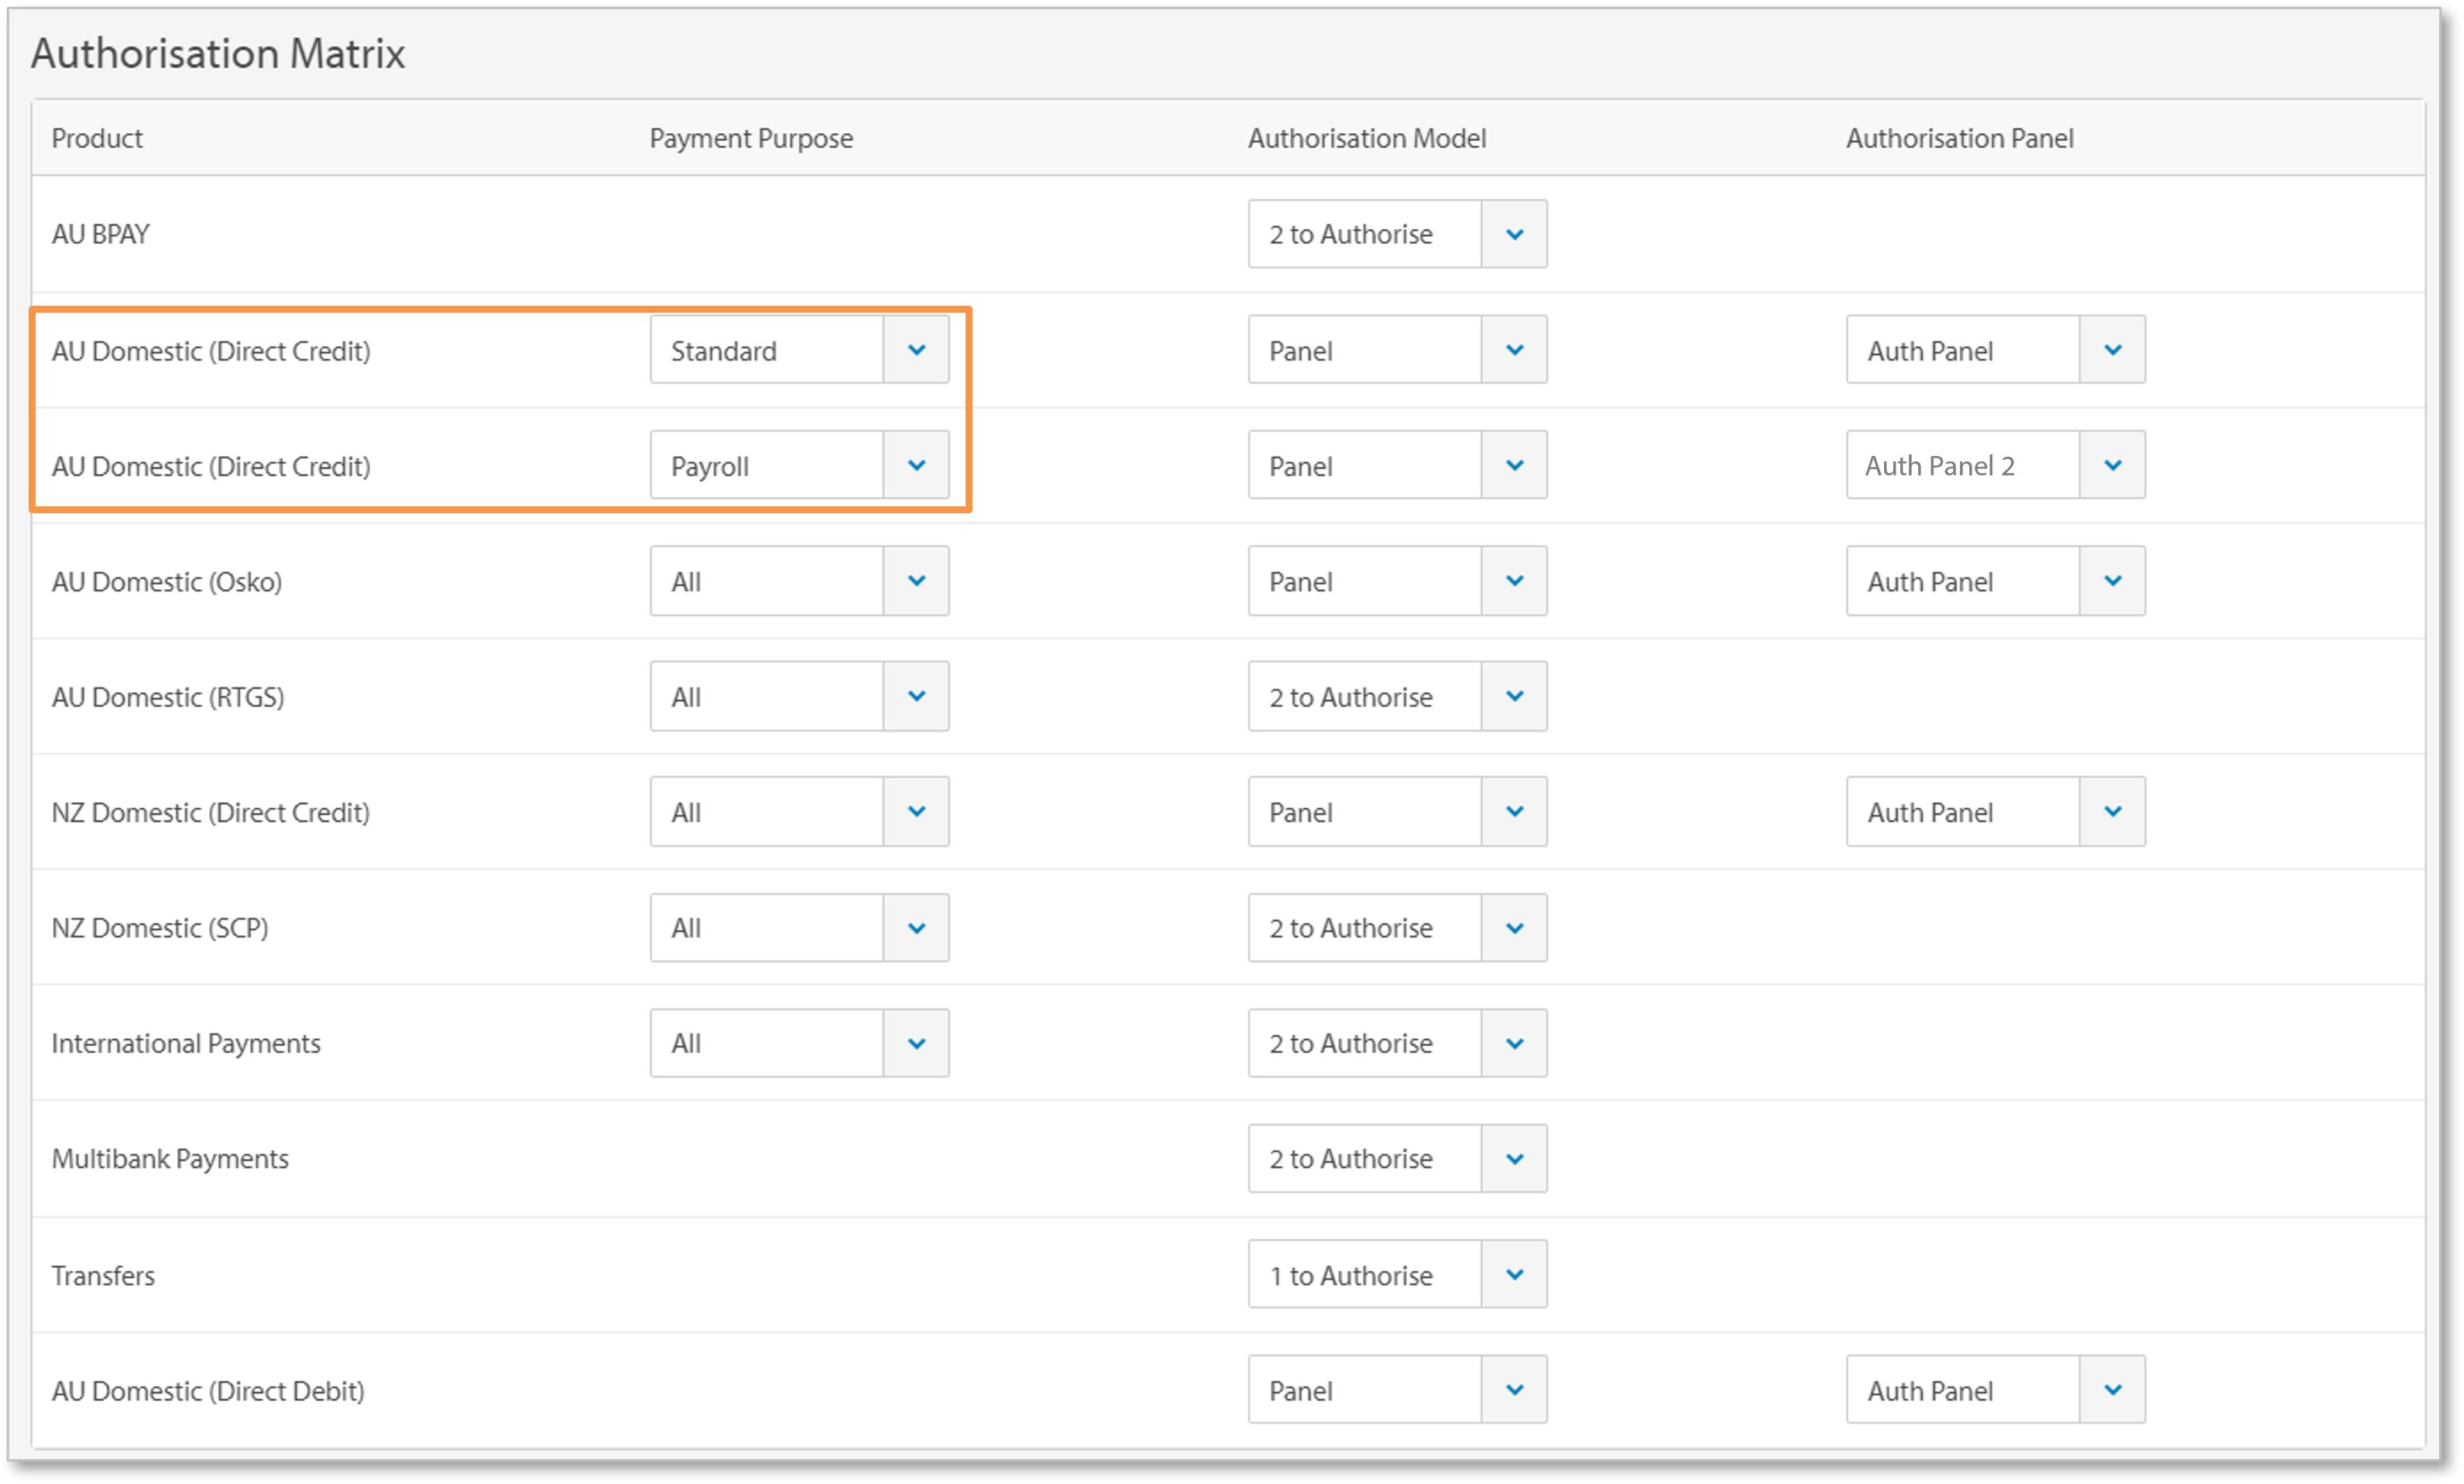Open NZ Domestic (Direct Credit) Auth Panel dropdown

(2112, 811)
